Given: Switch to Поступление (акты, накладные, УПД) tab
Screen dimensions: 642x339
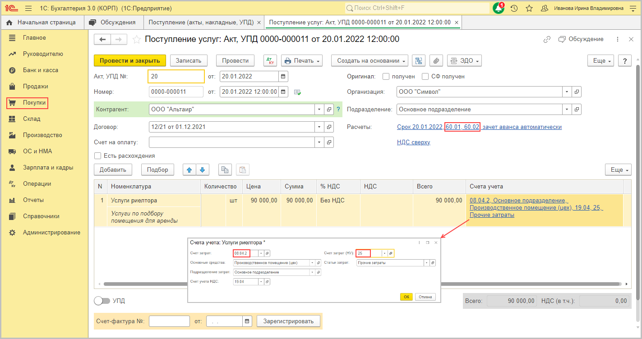Looking at the screenshot, I should pos(205,22).
